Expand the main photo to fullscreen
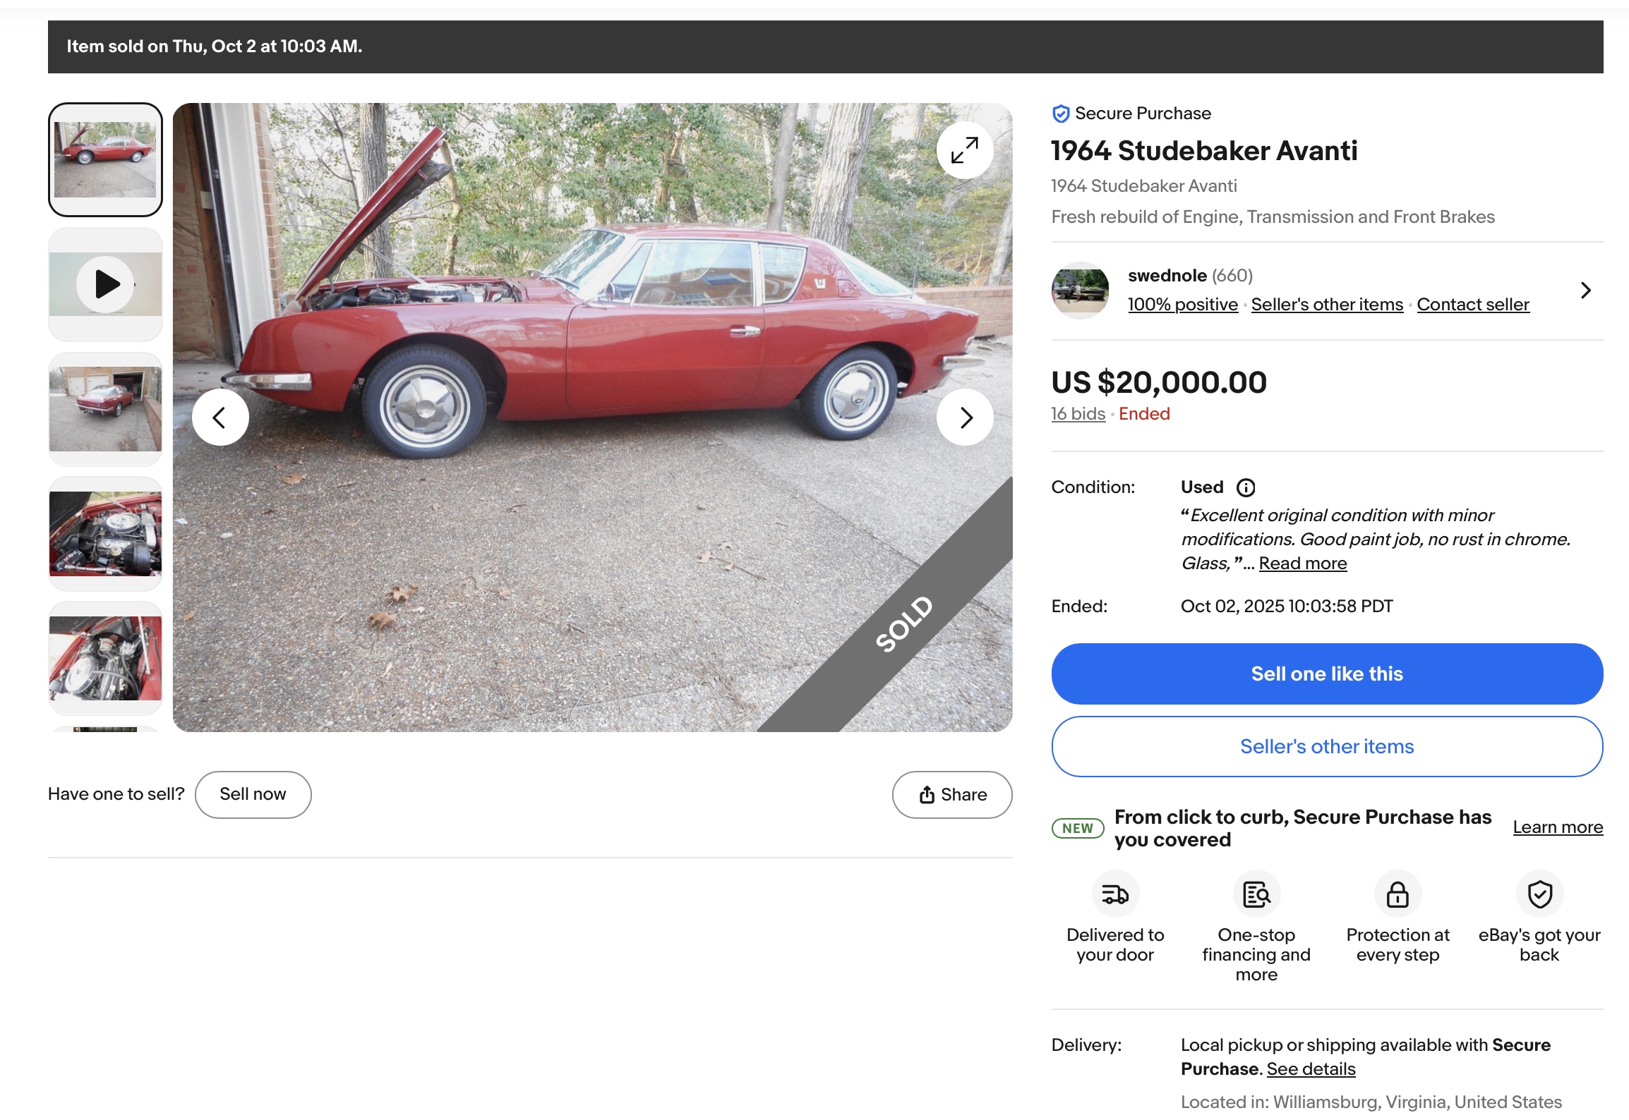The image size is (1629, 1120). [964, 150]
